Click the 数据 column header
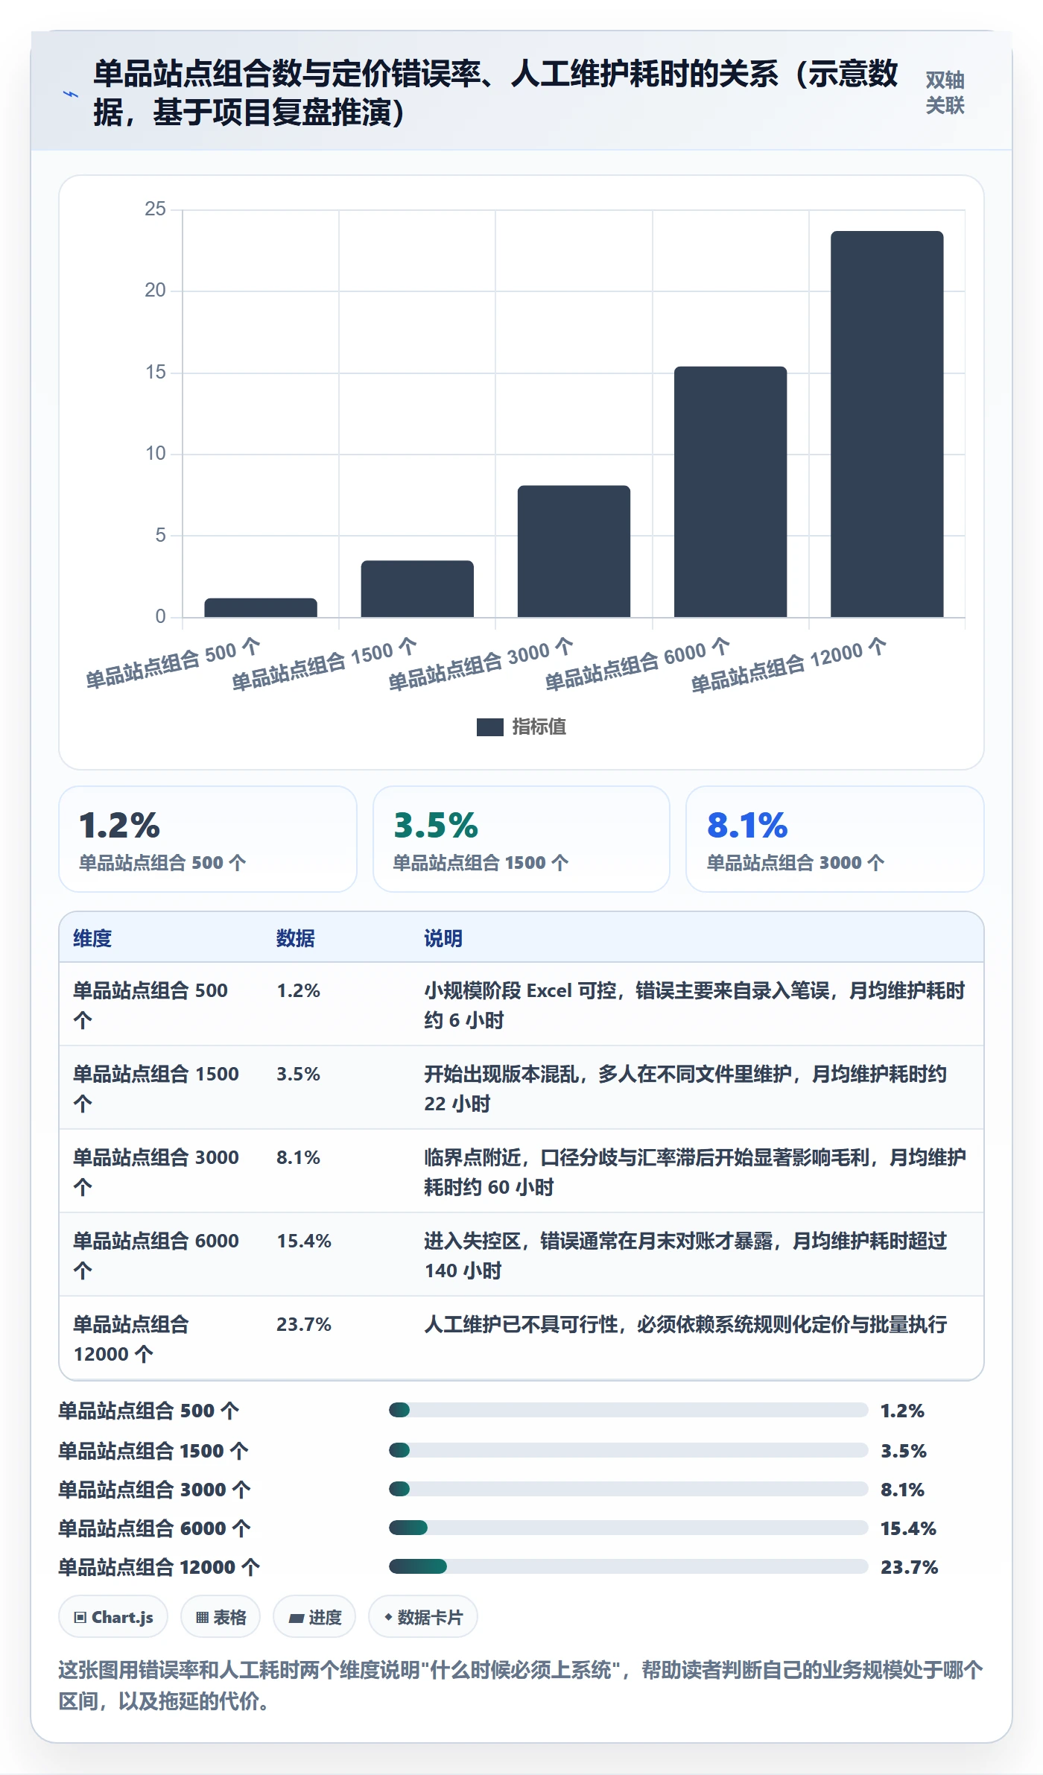1043x1775 pixels. [296, 938]
